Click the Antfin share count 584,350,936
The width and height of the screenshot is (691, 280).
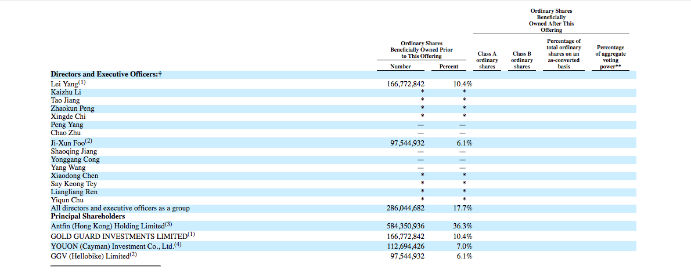405,226
